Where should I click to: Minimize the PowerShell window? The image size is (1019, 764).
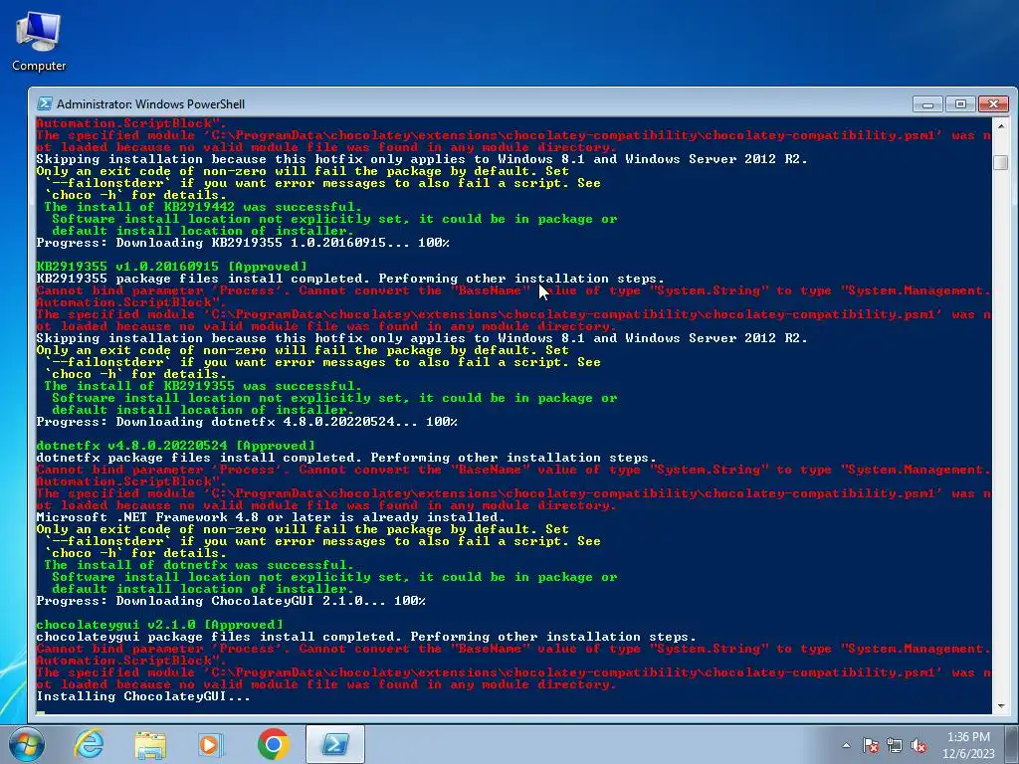pos(927,103)
